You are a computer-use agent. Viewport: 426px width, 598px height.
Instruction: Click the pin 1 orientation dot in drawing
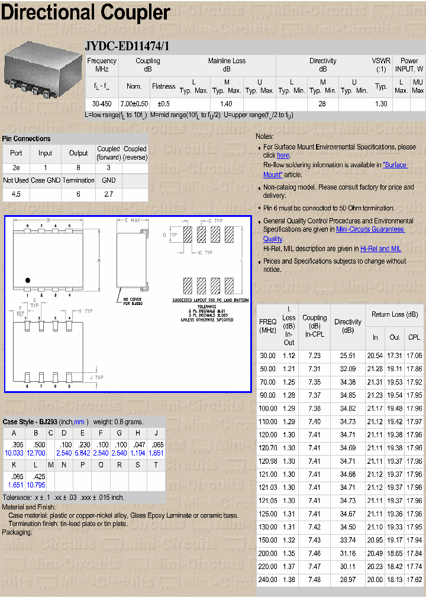[28, 280]
